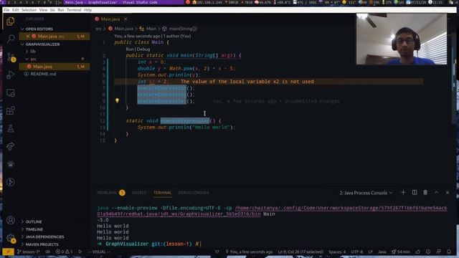Open the Search view in the activity bar
The image size is (459, 258).
[x=11, y=39]
